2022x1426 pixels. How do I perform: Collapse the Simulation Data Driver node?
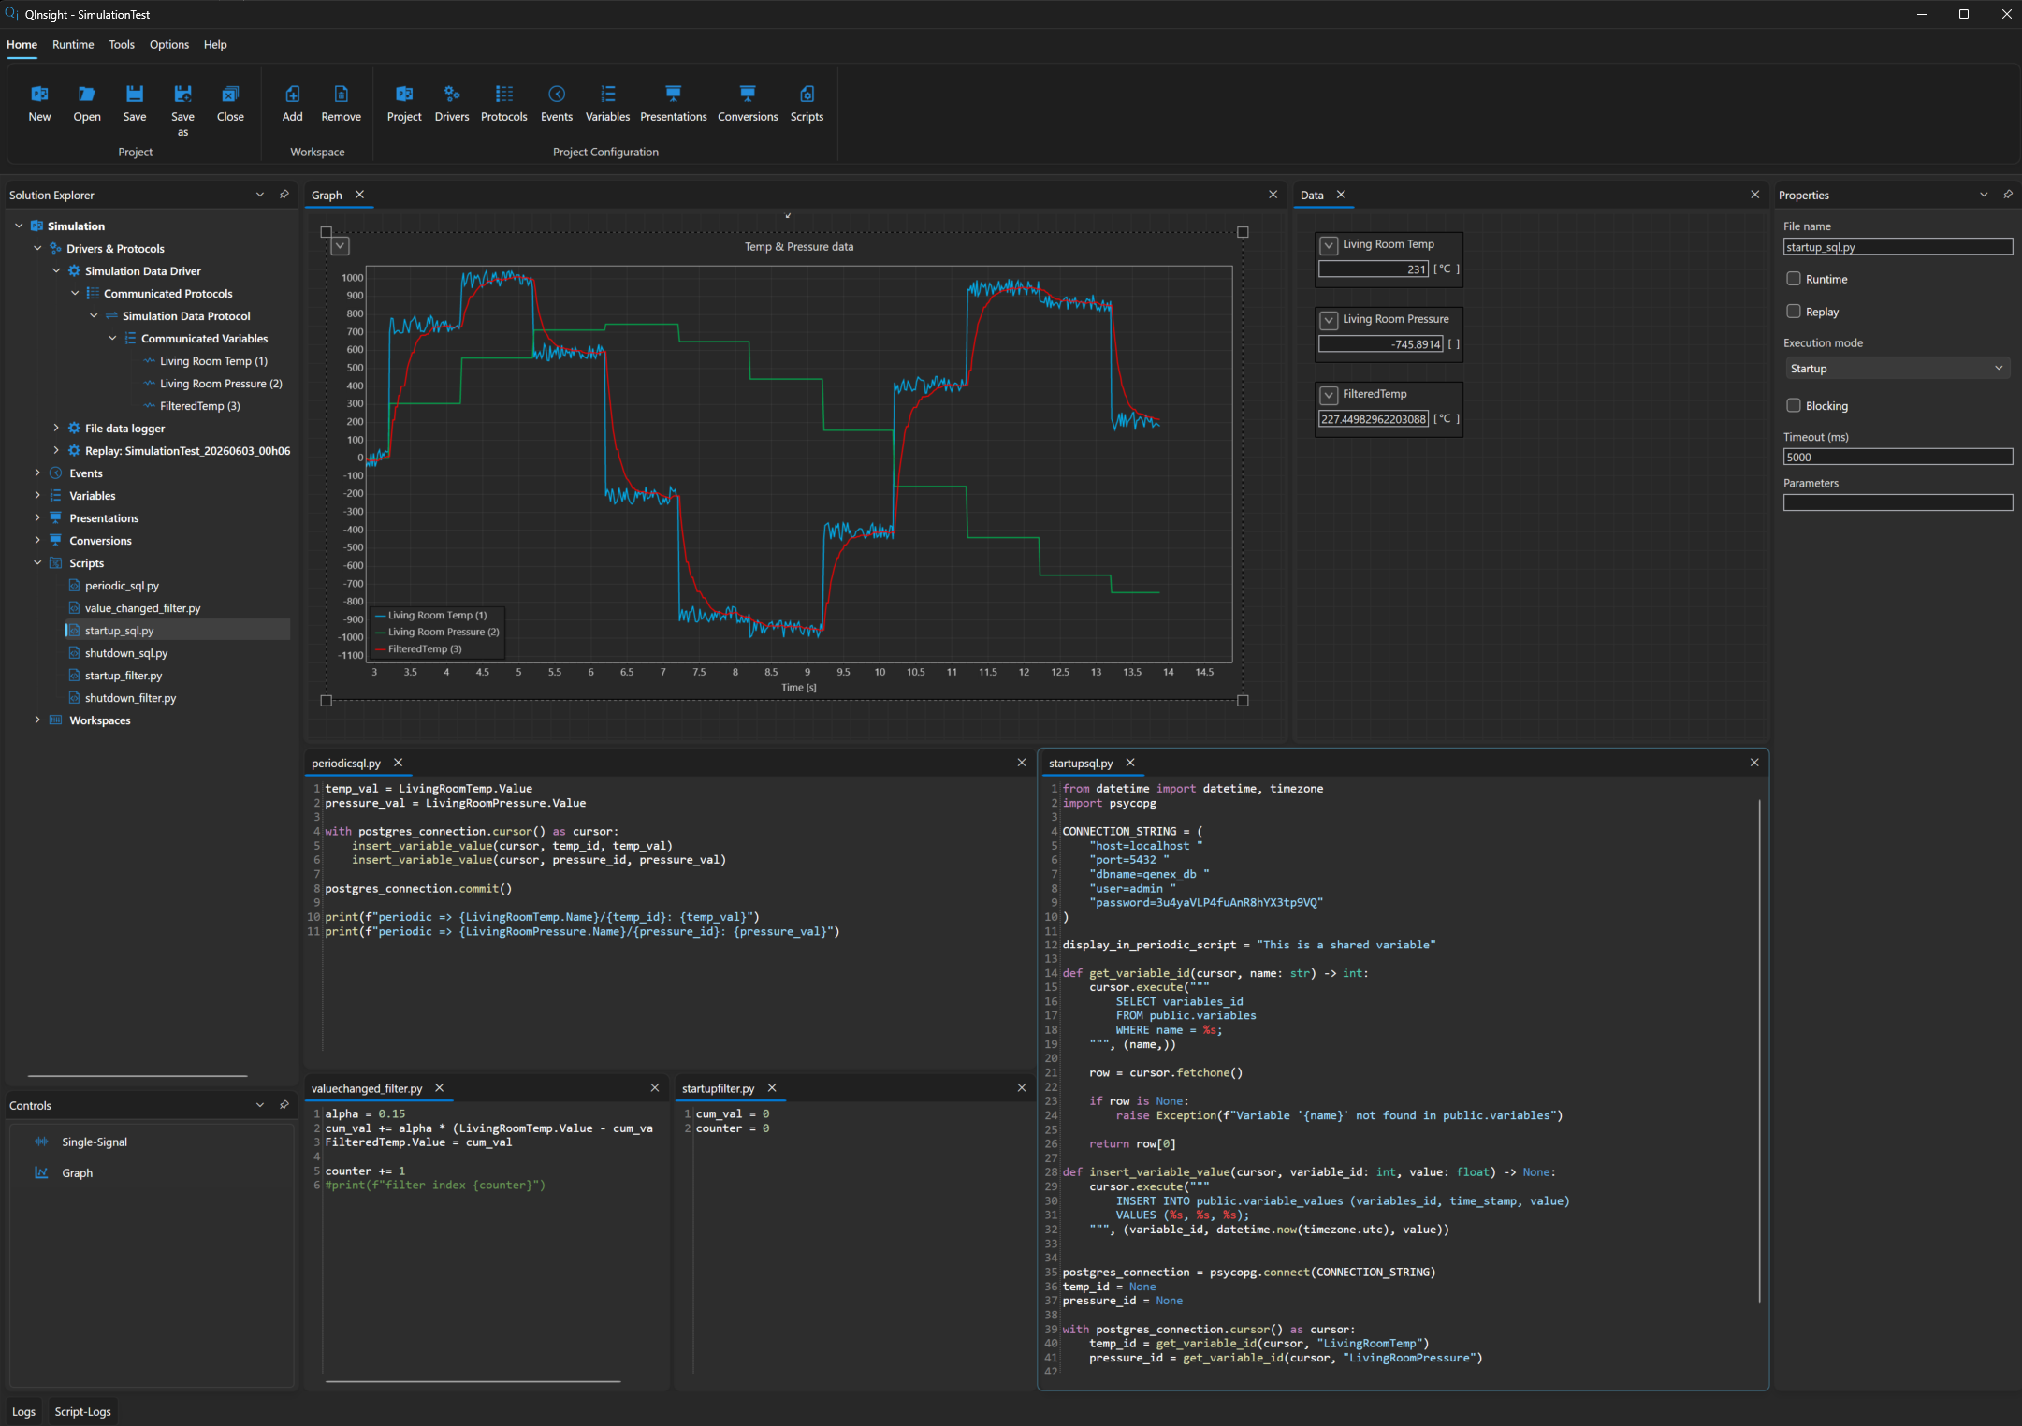click(56, 270)
